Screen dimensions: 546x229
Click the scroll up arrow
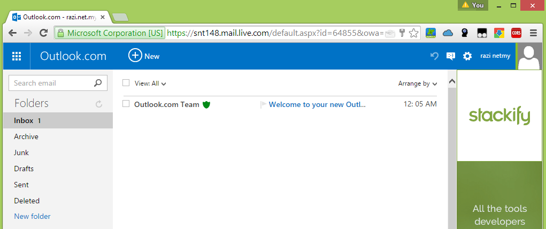tap(452, 81)
